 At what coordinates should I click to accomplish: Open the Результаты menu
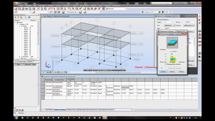click(67, 6)
